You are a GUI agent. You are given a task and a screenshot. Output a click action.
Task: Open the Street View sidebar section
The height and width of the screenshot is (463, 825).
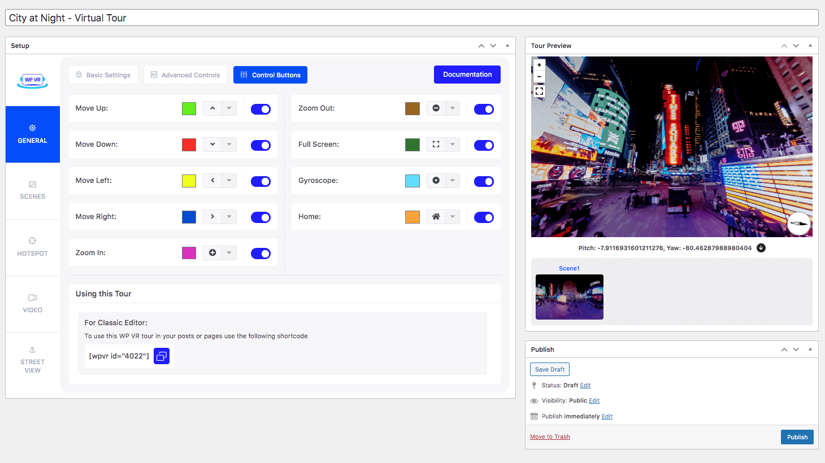(x=33, y=360)
